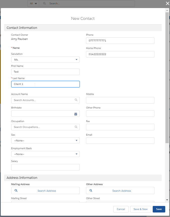170x217 pixels.
Task: Click into the Salary field
Action: pos(45,167)
